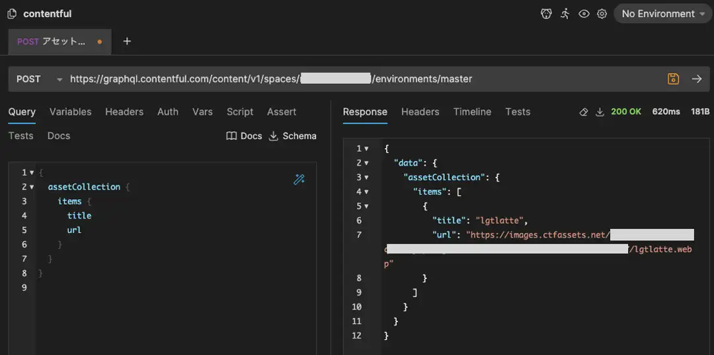Click the eye icon in header
Viewport: 714px width, 355px height.
[x=584, y=14]
